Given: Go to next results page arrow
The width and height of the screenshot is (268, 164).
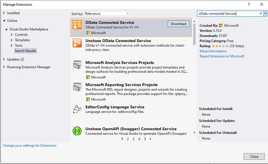Looking at the screenshot, I should coord(150,139).
